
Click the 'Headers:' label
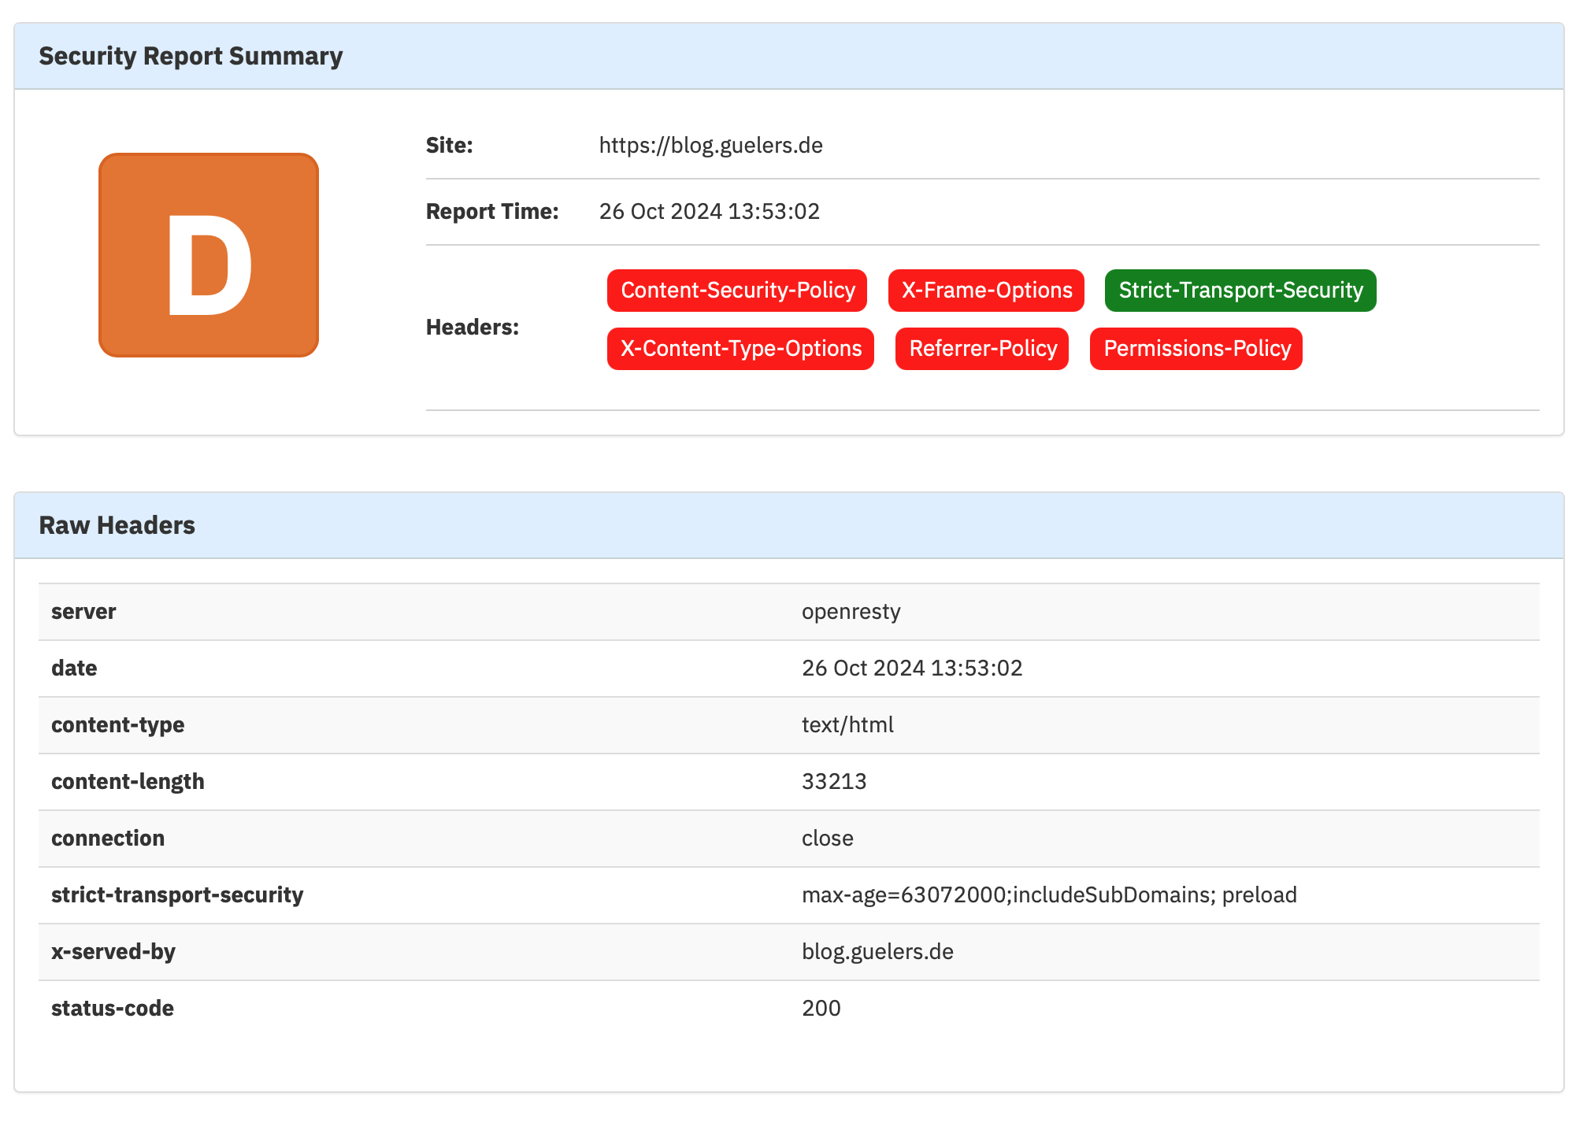pos(473,328)
